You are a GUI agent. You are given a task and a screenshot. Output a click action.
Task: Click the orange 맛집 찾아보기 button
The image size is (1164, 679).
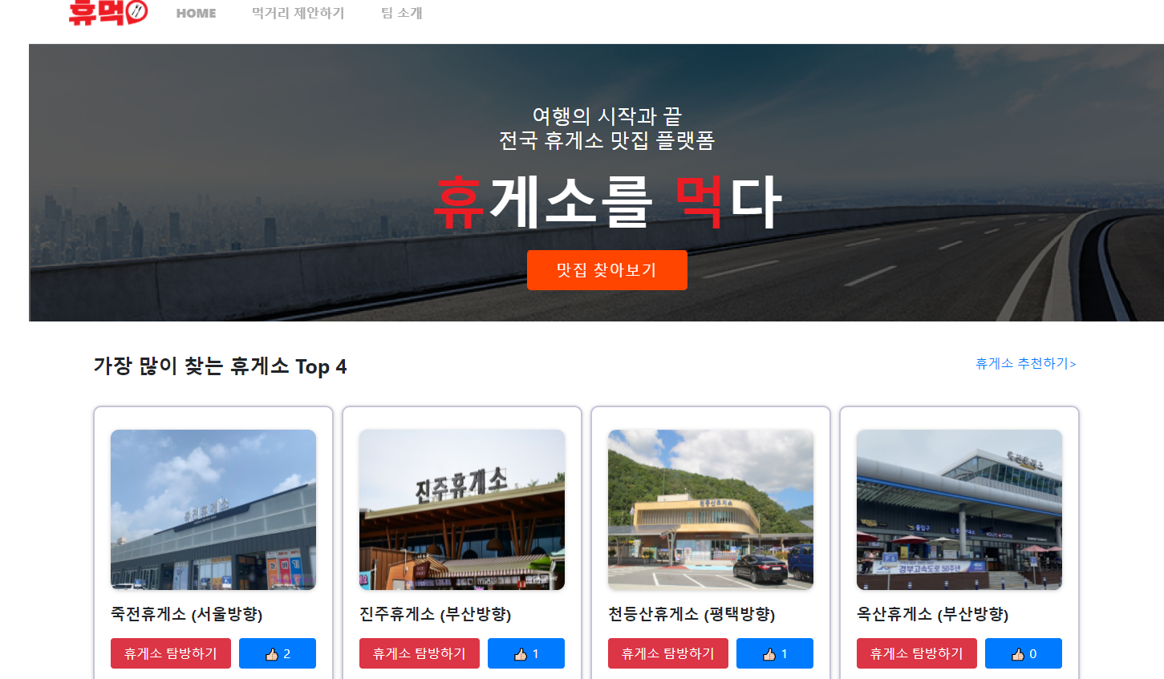click(x=607, y=270)
